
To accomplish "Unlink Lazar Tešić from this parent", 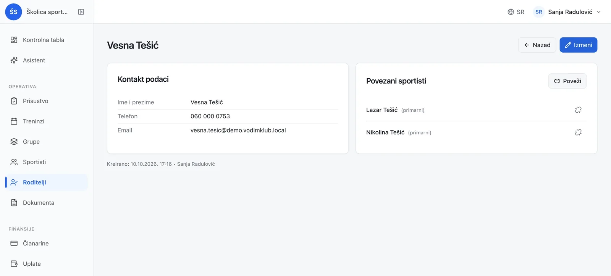I will 578,110.
